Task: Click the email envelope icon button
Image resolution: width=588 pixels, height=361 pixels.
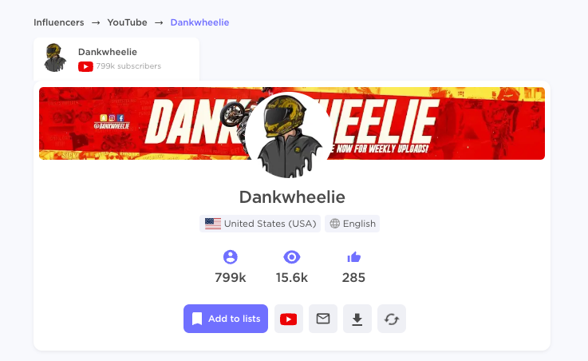Action: (323, 319)
